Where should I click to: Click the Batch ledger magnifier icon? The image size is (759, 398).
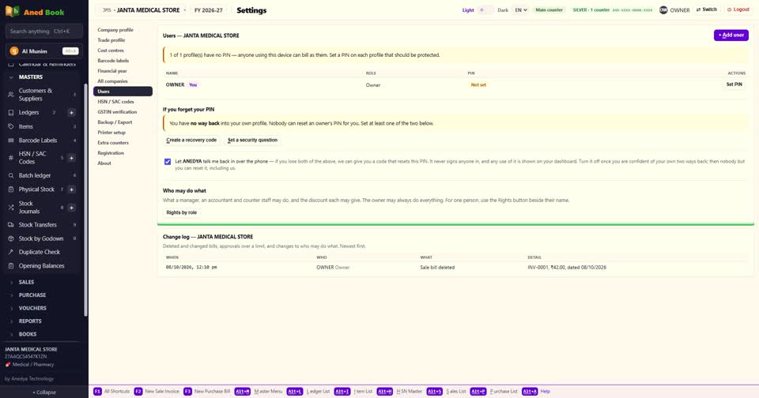(x=10, y=175)
